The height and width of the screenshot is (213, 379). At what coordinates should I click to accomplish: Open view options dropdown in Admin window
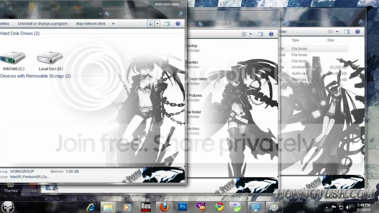(251, 34)
